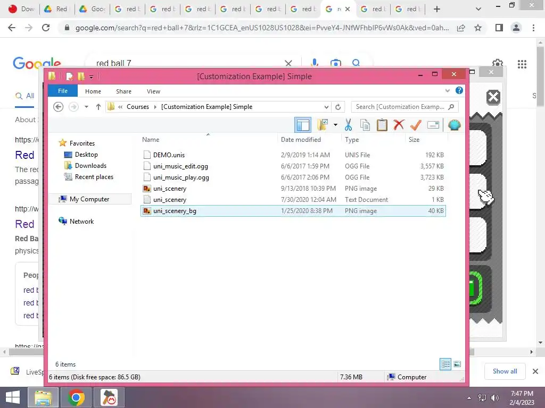545x408 pixels.
Task: Open the Windows Start button
Action: [13, 397]
